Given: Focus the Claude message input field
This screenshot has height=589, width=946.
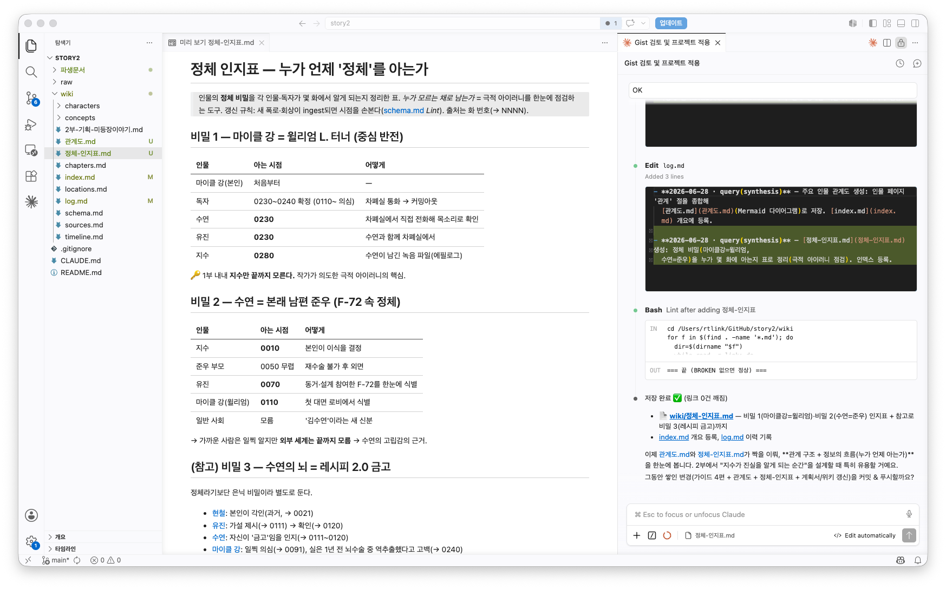Looking at the screenshot, I should pyautogui.click(x=766, y=514).
